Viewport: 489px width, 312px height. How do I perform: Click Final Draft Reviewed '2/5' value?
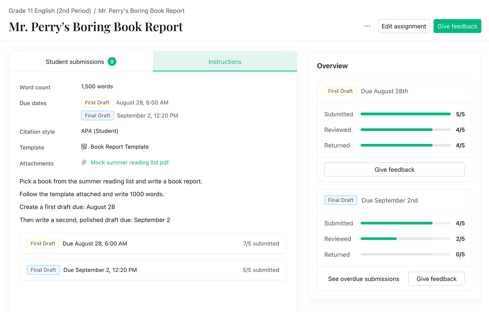460,239
